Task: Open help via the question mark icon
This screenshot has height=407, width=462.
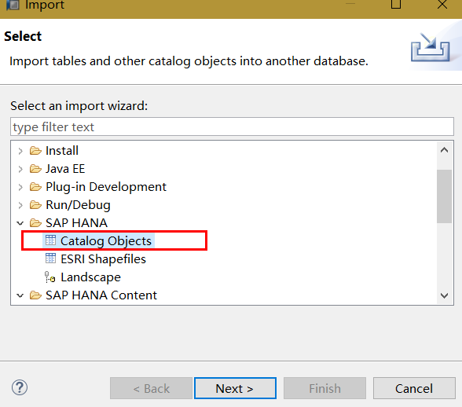Action: (x=20, y=387)
